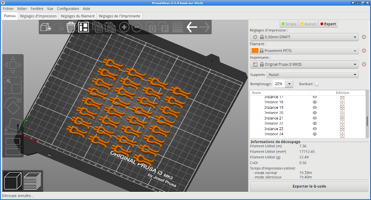Select the Scale gizmo tool
Image resolution: width=371 pixels, height=200 pixels.
click(x=13, y=86)
